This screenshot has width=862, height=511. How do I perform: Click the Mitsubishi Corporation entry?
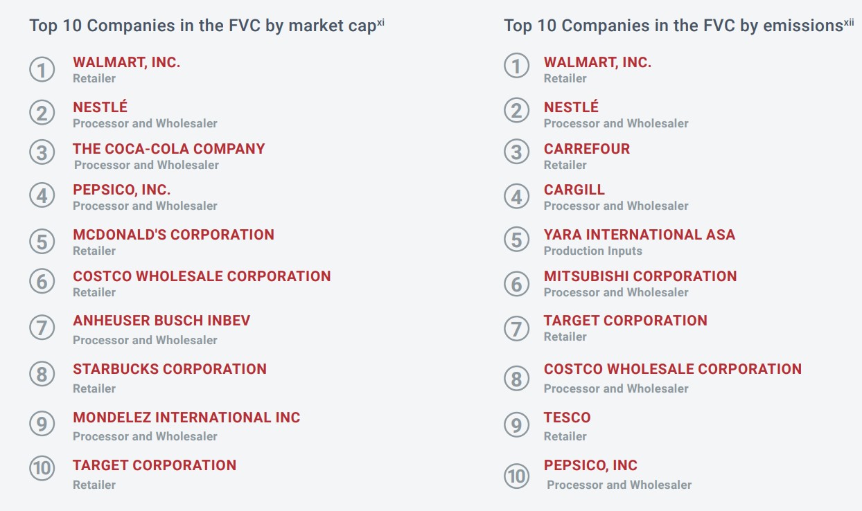click(x=640, y=276)
